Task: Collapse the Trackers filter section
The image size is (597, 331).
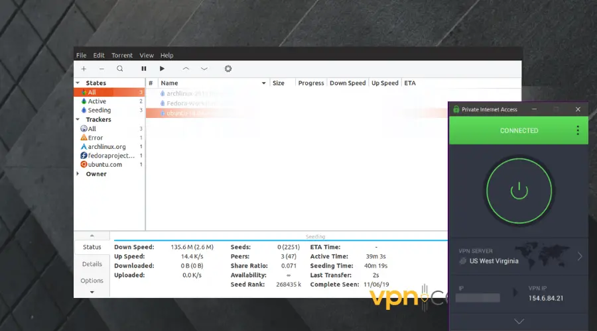Action: tap(79, 120)
